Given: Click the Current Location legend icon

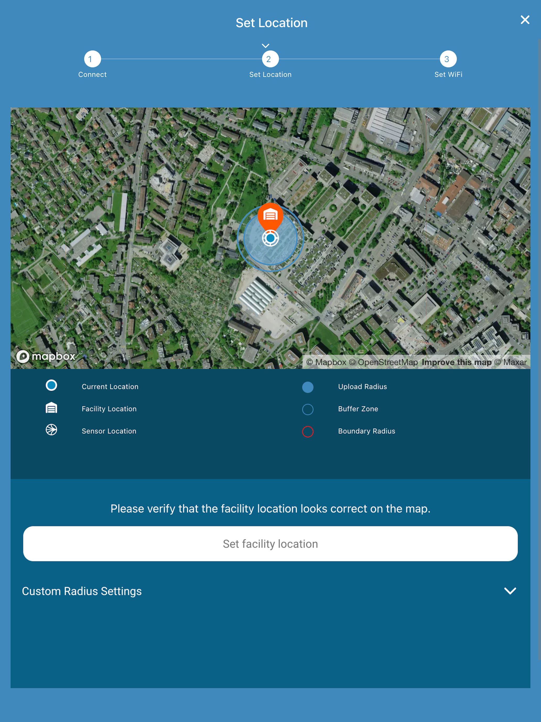Looking at the screenshot, I should [x=52, y=385].
